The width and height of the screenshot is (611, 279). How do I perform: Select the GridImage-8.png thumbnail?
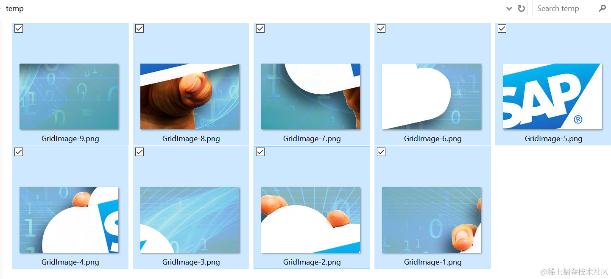pos(190,96)
